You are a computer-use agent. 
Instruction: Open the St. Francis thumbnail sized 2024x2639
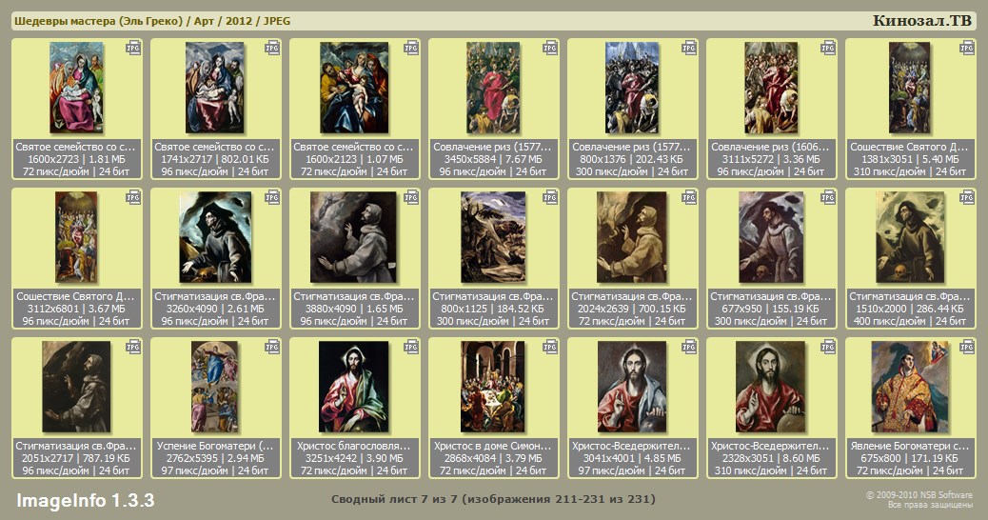tap(632, 236)
